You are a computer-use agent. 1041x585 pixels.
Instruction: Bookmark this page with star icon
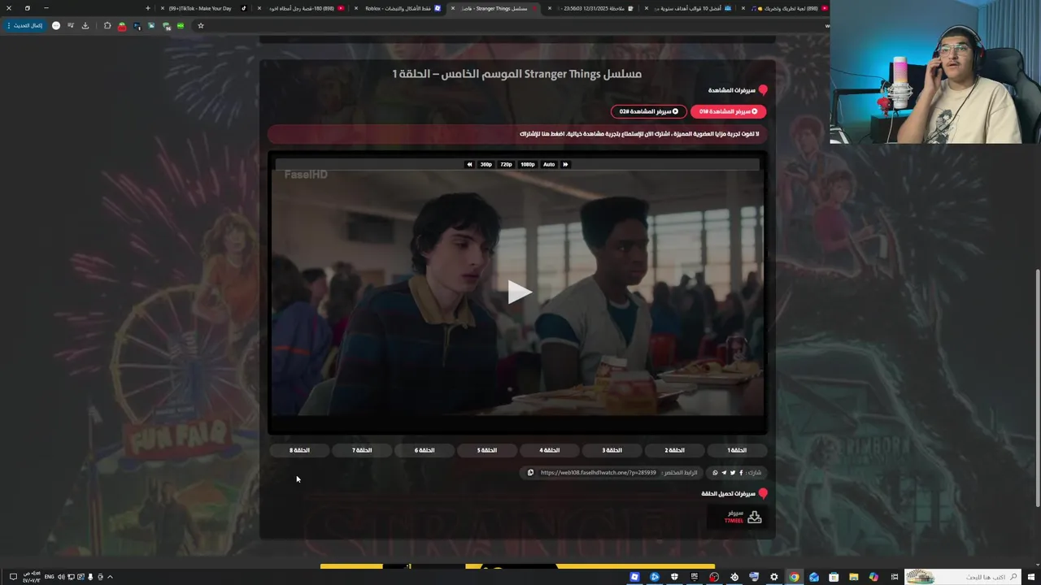(201, 25)
